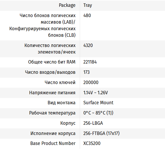Click the "Число ключей" label

pyautogui.click(x=60, y=82)
